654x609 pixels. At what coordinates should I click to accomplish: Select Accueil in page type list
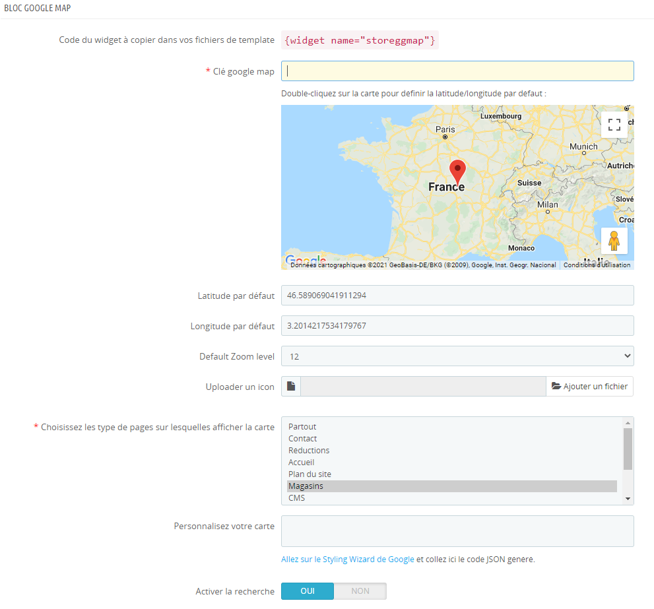coord(452,462)
